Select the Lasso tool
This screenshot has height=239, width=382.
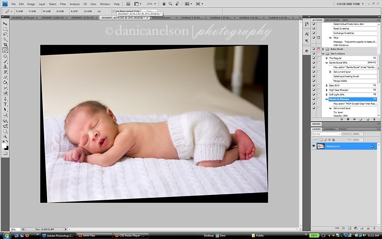point(6,34)
